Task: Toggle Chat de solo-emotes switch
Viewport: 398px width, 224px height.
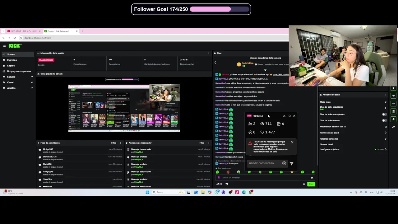Action: point(385,120)
